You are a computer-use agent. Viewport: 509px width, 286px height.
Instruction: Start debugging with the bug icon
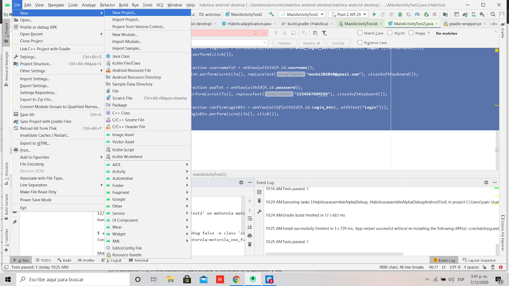[400, 14]
